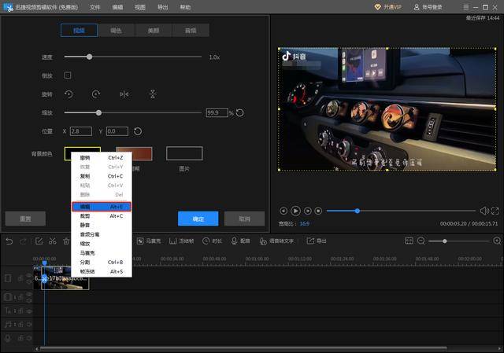Open the 文件 File menu

[94, 7]
